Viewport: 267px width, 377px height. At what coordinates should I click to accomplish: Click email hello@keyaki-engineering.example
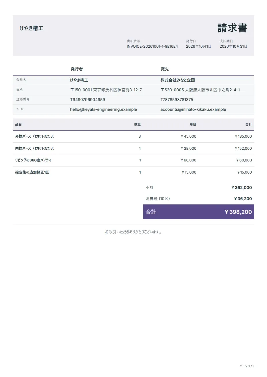[x=103, y=109]
